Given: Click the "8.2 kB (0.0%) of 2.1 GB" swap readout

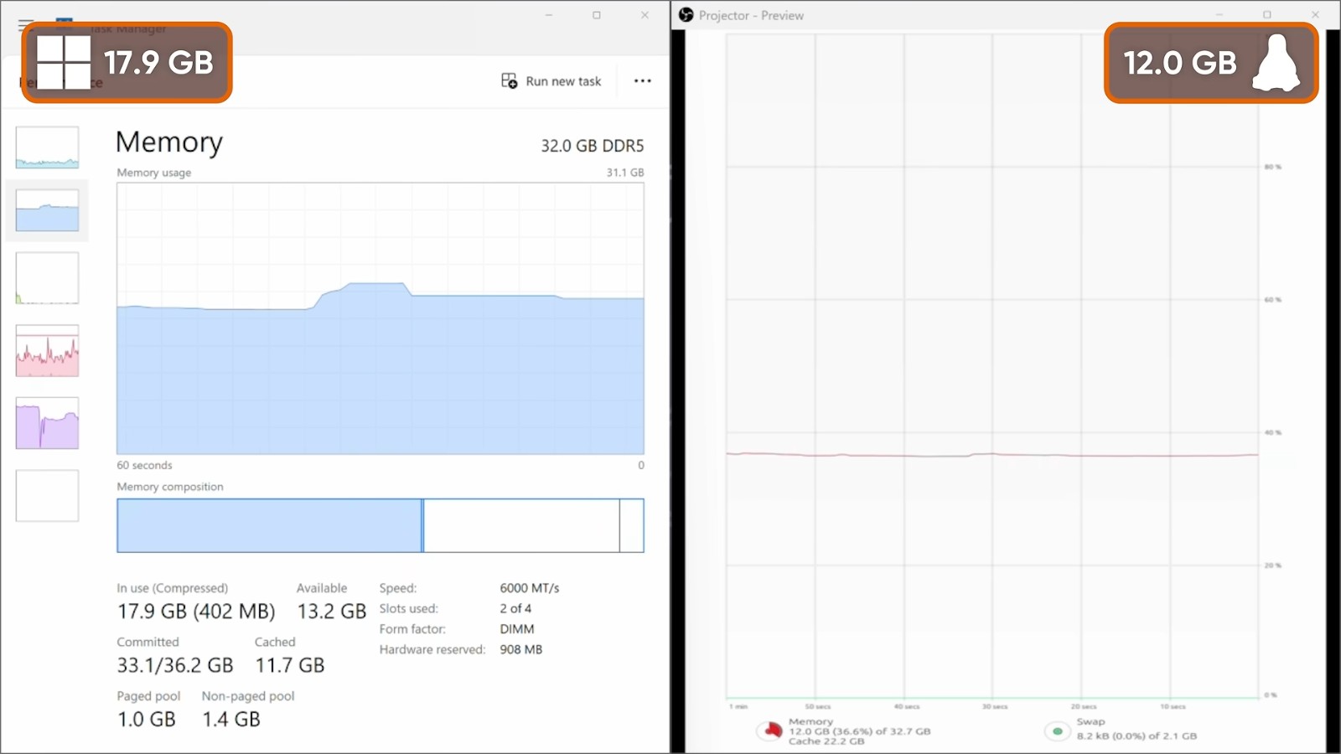Looking at the screenshot, I should pyautogui.click(x=1137, y=736).
